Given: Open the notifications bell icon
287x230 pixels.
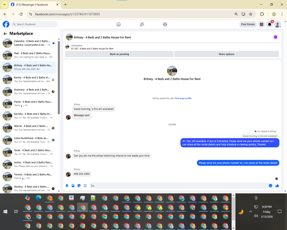Looking at the screenshot, I should pyautogui.click(x=270, y=24).
